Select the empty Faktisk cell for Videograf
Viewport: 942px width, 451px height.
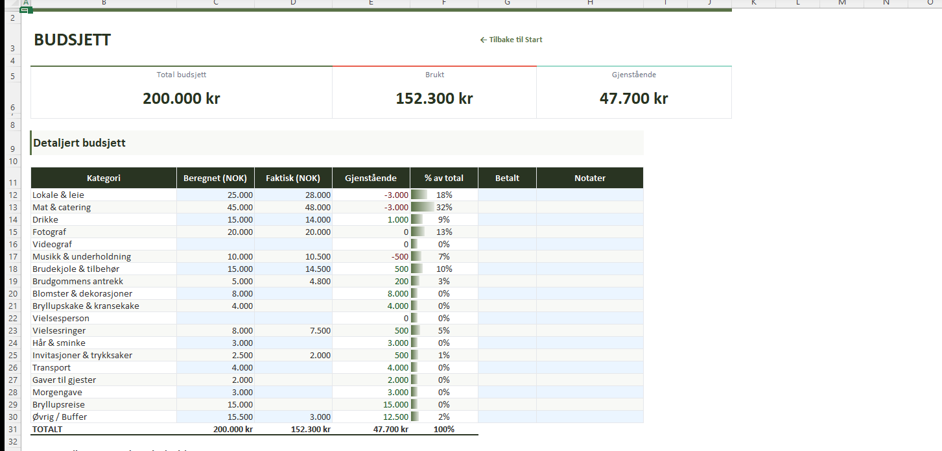[293, 244]
